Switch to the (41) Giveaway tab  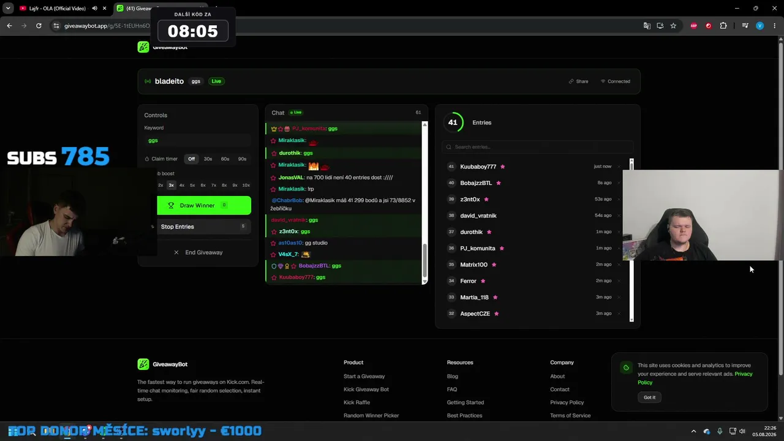135,9
